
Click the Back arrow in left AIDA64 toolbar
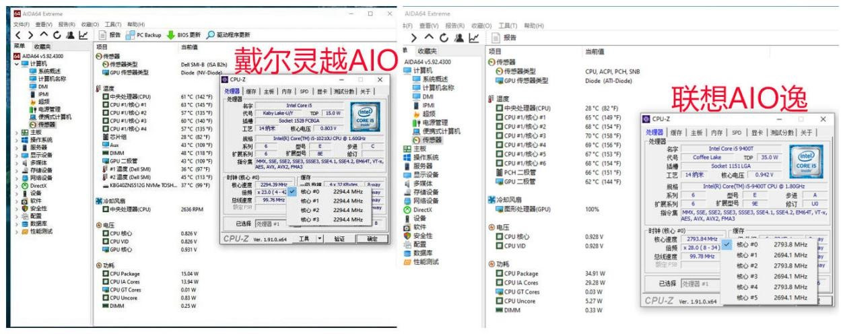coord(18,34)
